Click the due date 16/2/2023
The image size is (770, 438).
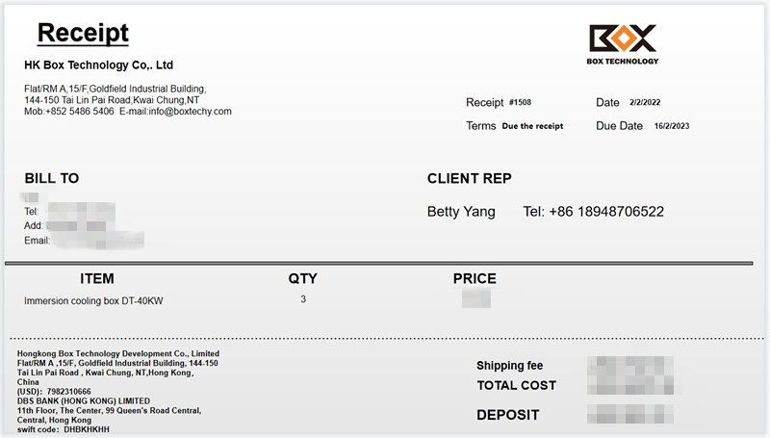click(671, 126)
